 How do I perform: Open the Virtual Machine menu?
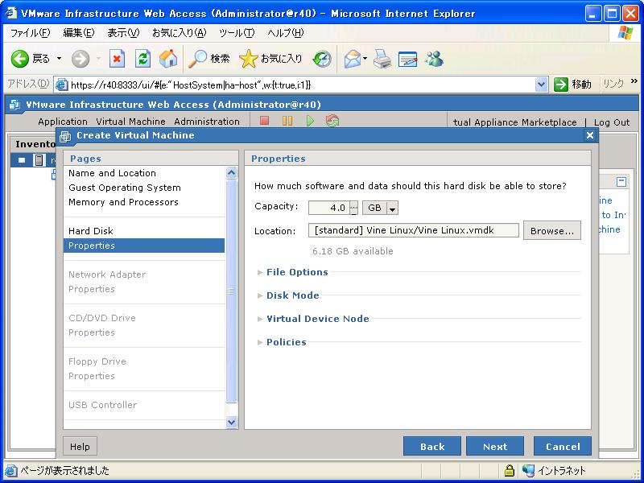pyautogui.click(x=130, y=122)
